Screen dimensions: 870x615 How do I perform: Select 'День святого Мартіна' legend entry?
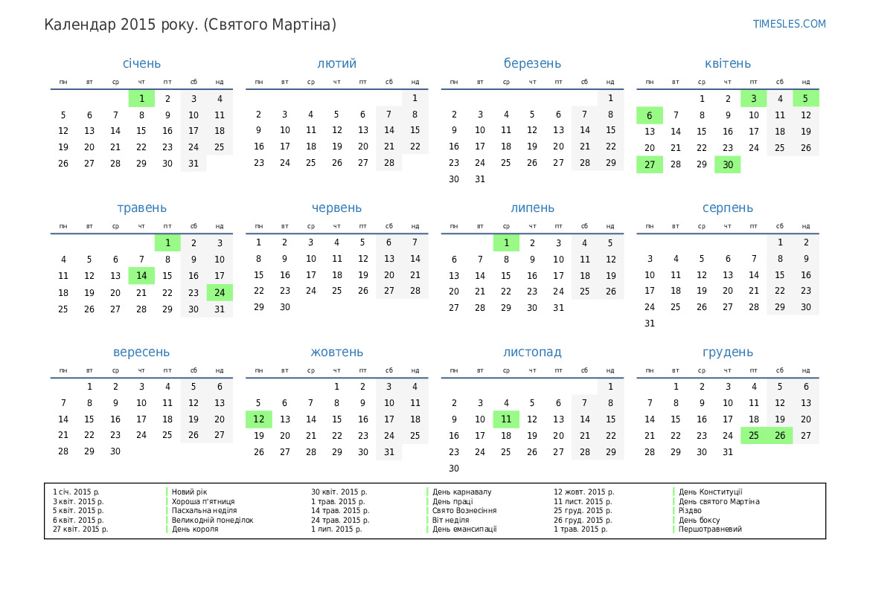(x=718, y=501)
